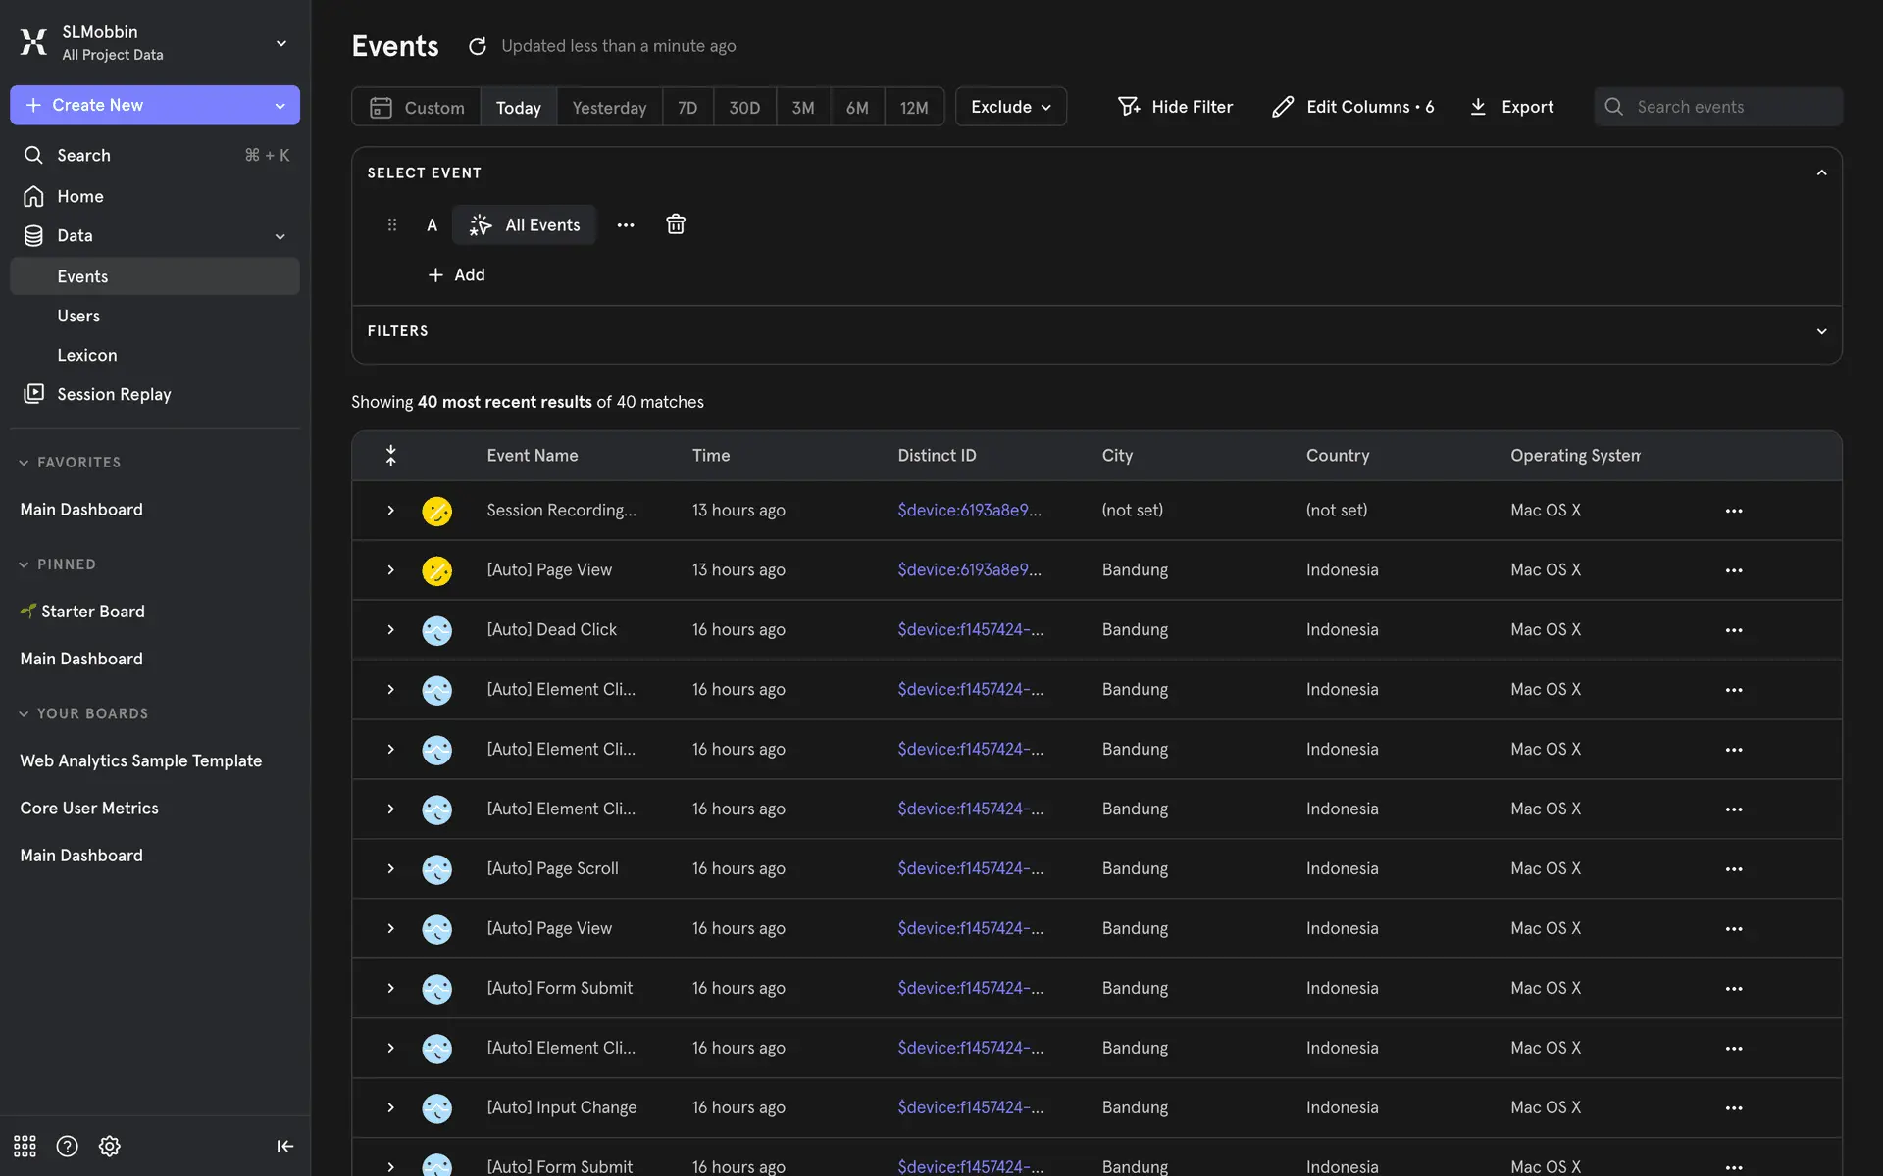Collapse the Favorites sidebar section

[24, 463]
